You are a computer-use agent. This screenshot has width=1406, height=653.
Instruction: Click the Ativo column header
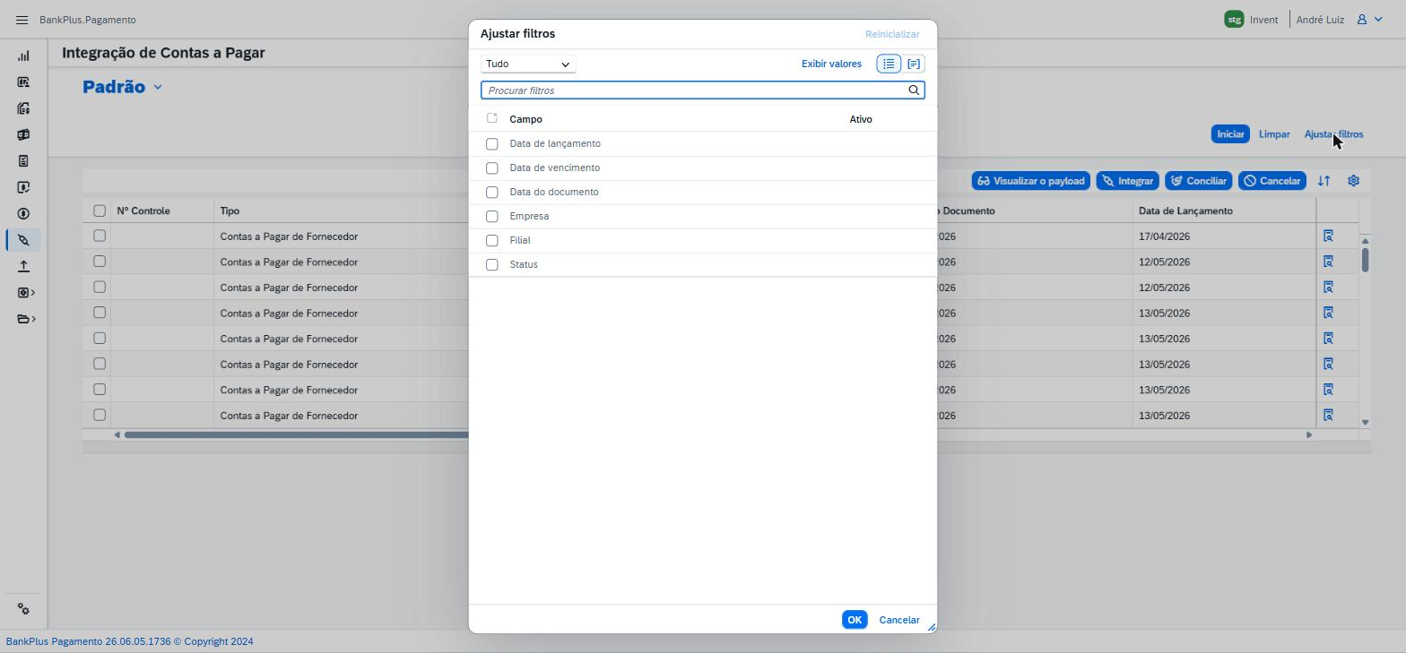coord(861,119)
